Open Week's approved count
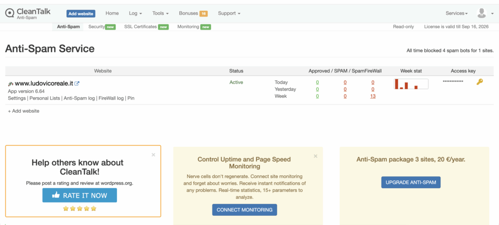The height and width of the screenshot is (225, 499). (x=317, y=96)
